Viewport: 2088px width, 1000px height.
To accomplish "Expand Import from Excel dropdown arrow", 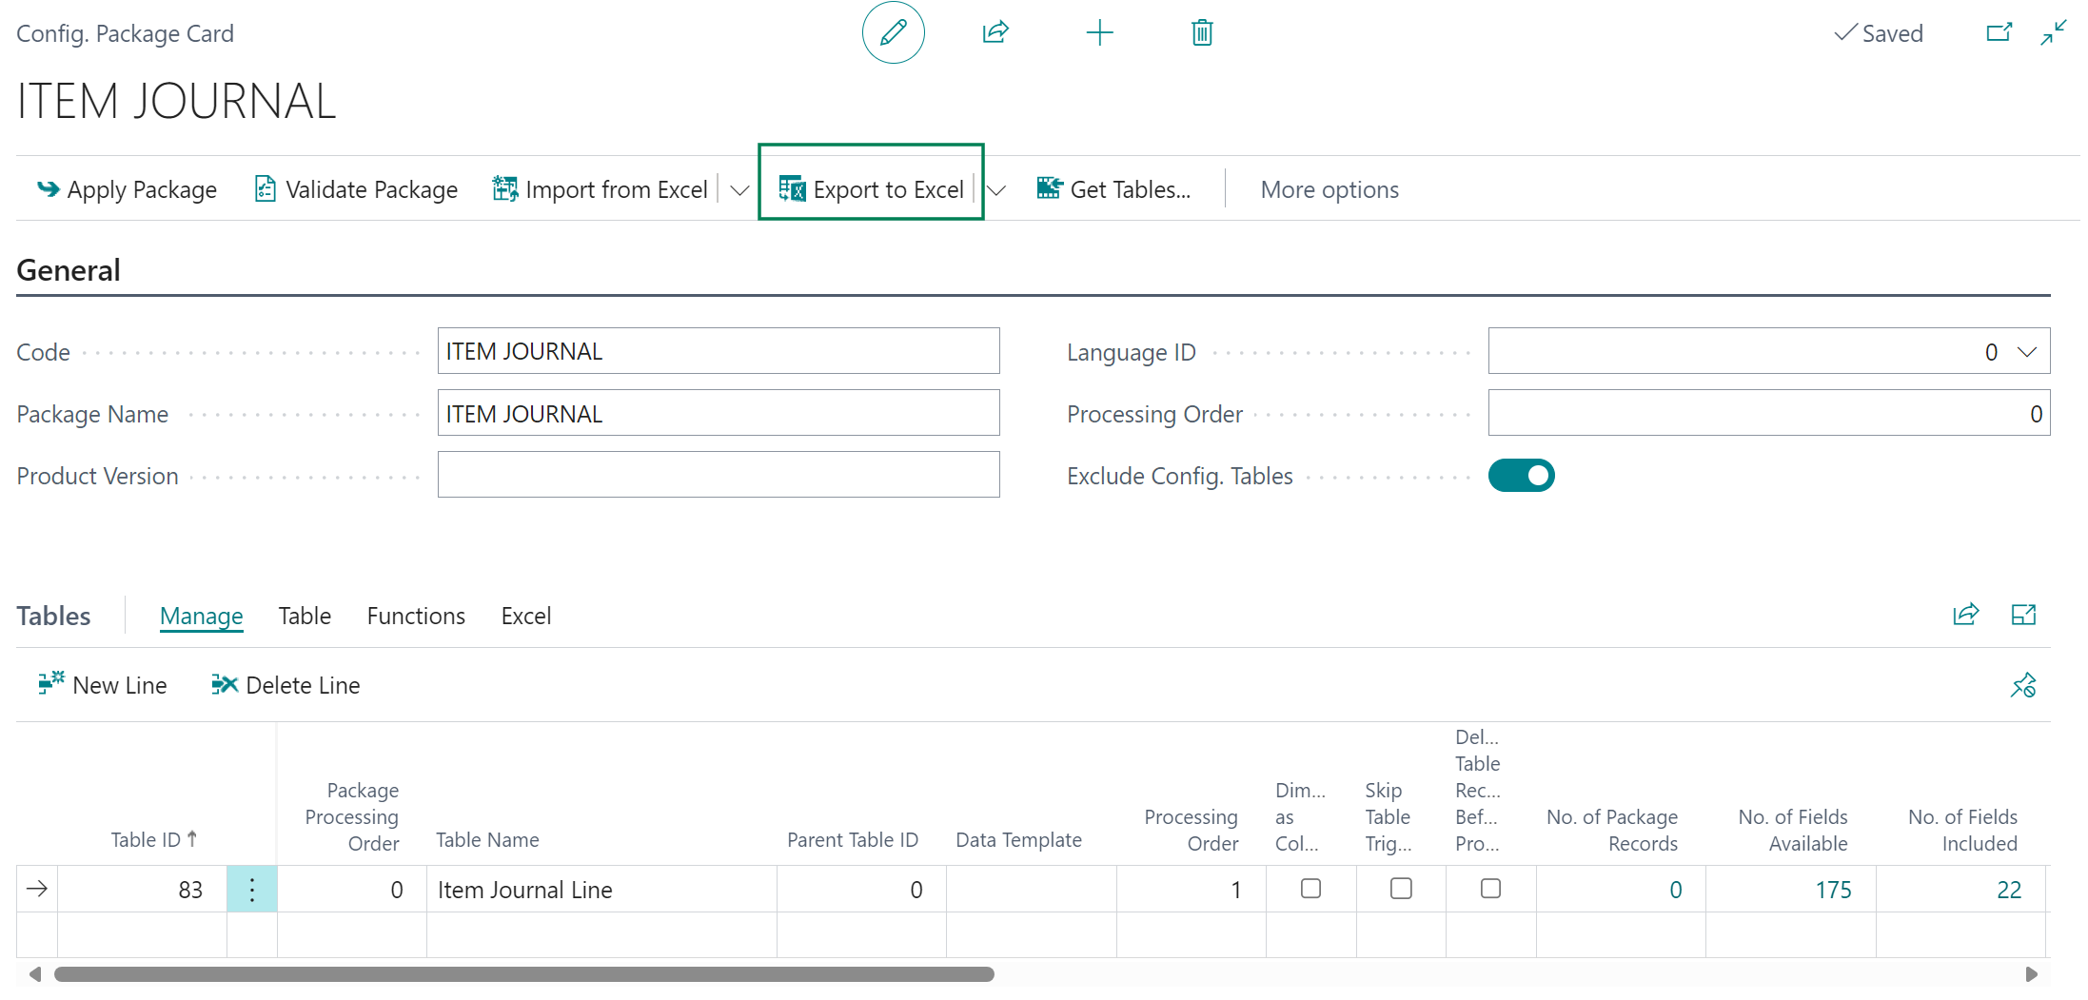I will coord(739,190).
